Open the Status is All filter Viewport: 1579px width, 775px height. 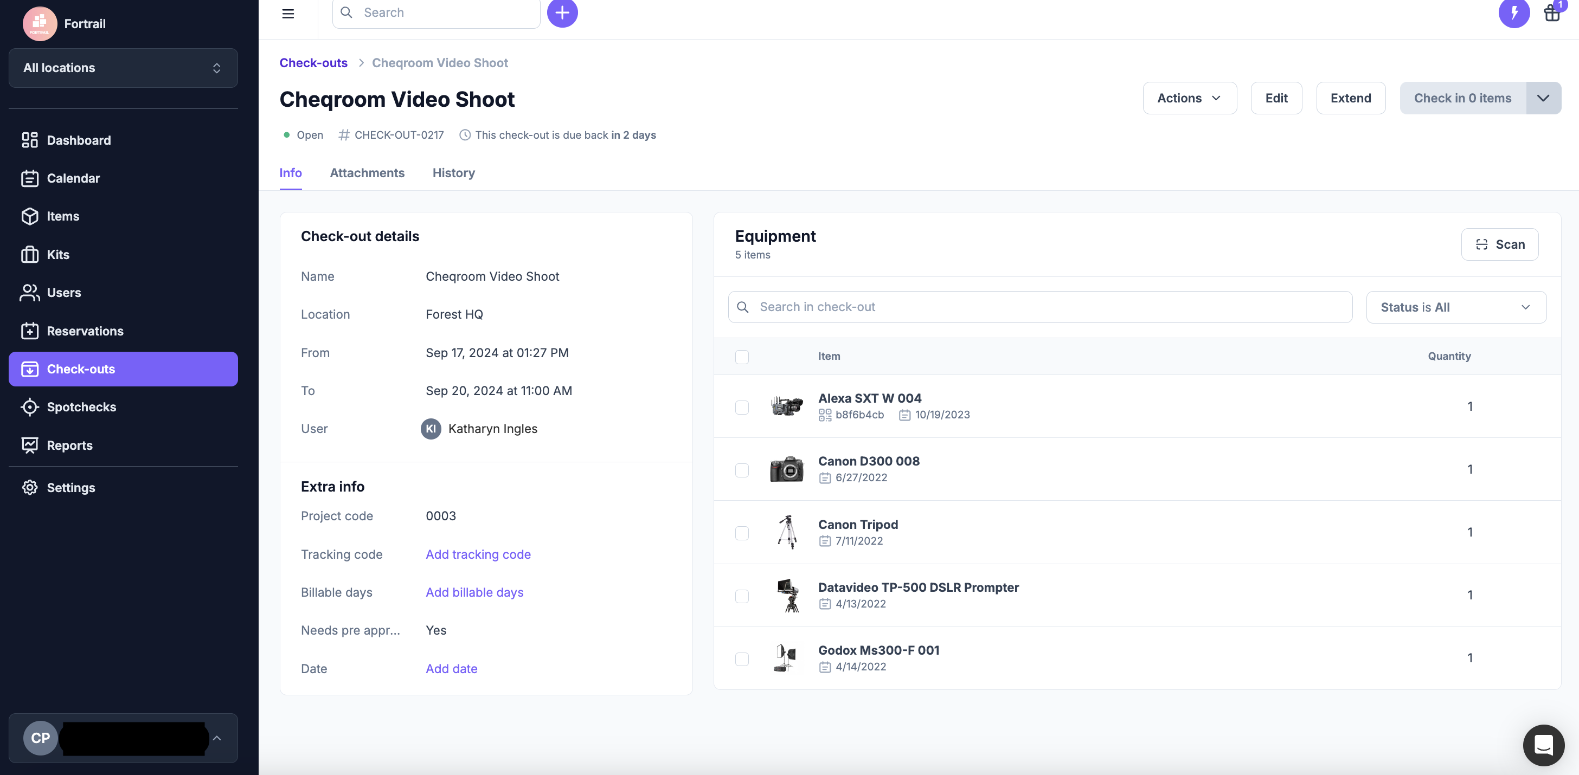coord(1456,307)
